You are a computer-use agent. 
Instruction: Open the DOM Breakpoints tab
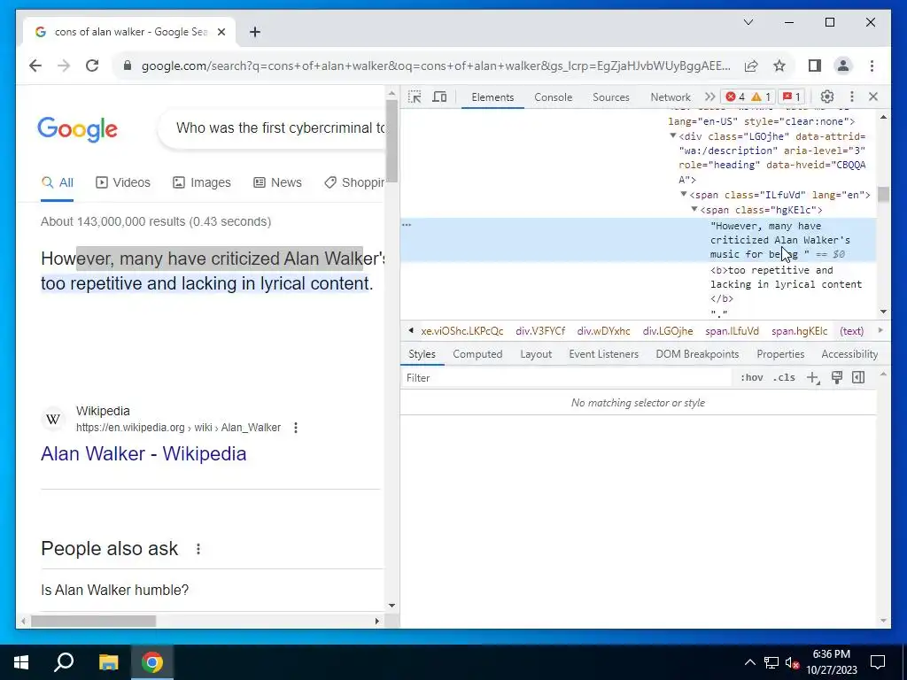697,354
